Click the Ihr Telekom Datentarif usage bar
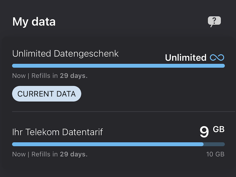 pyautogui.click(x=108, y=144)
